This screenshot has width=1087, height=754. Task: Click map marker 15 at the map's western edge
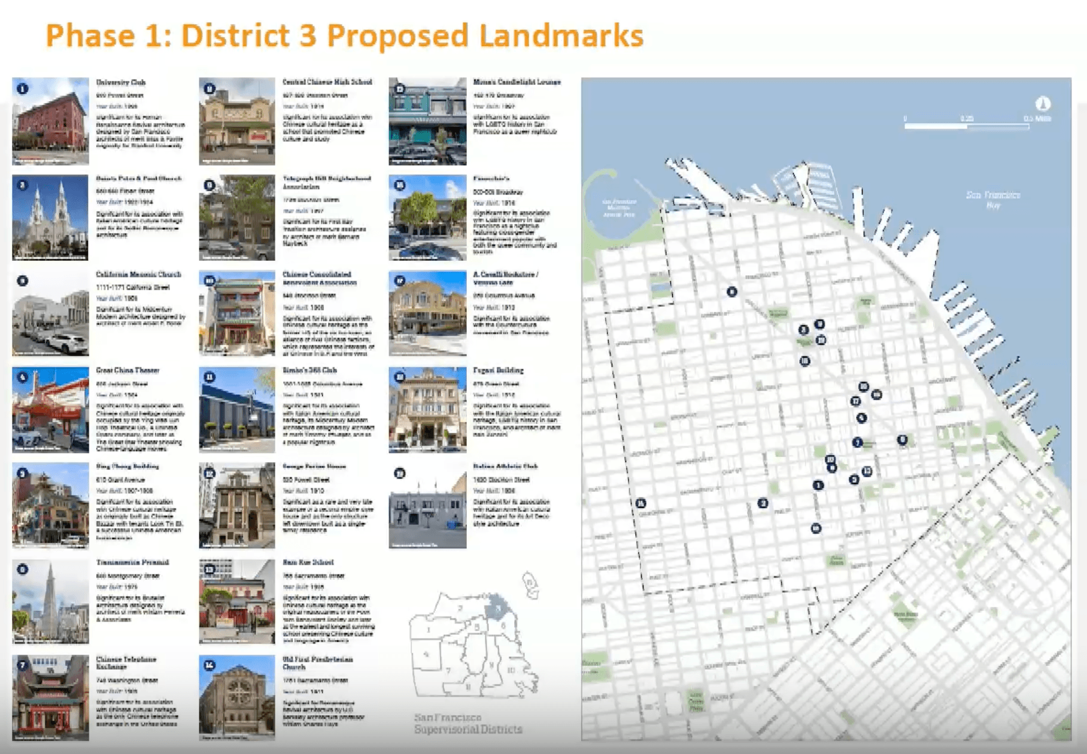click(x=642, y=503)
